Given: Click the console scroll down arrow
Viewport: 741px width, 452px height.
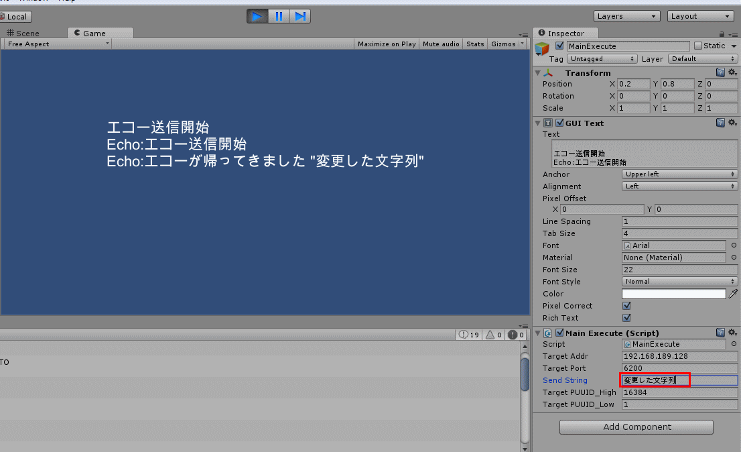Looking at the screenshot, I should coord(525,448).
